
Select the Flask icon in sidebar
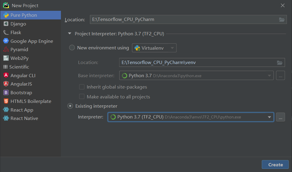click(6, 33)
